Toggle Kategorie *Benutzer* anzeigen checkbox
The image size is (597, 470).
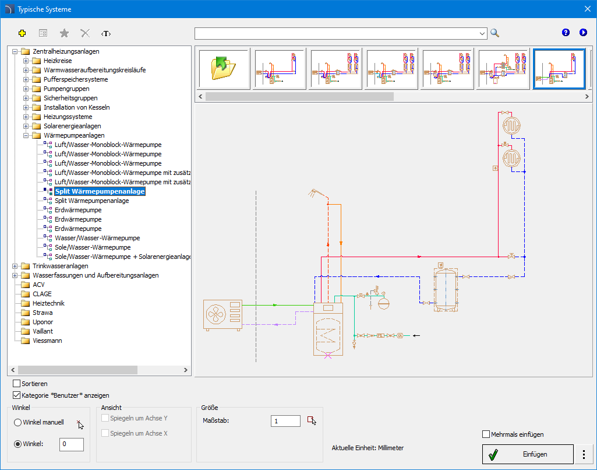[x=17, y=395]
